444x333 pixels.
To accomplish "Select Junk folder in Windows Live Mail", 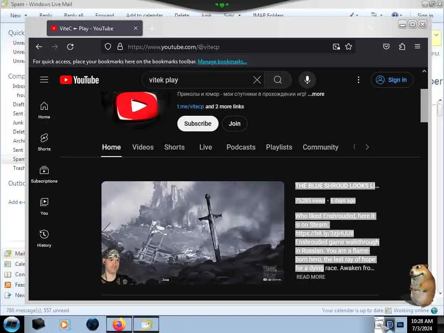I will coord(18,123).
